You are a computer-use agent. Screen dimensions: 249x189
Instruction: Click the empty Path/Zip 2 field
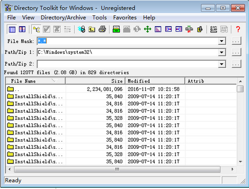pos(128,64)
